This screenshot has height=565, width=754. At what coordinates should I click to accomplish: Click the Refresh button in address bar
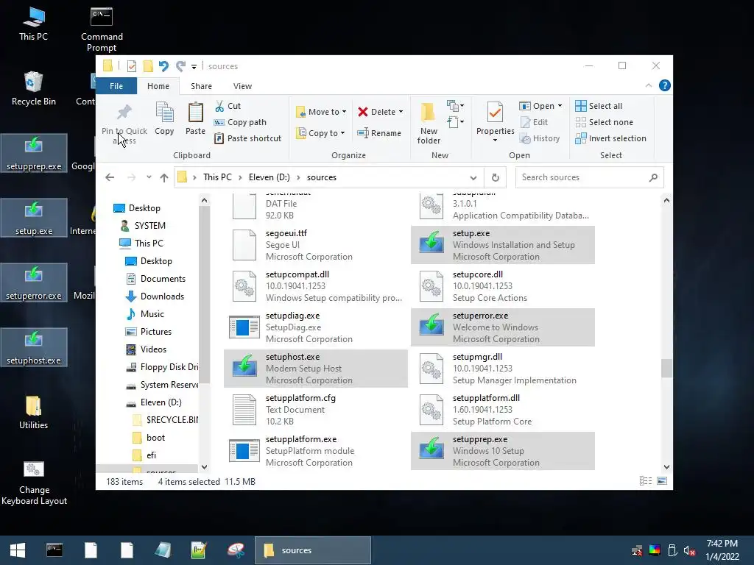coord(496,177)
